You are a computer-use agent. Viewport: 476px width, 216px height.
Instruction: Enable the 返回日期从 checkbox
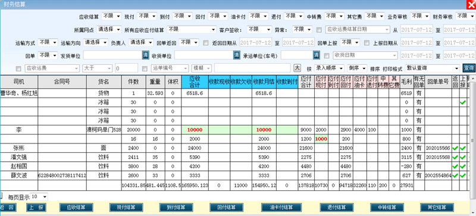click(206, 42)
